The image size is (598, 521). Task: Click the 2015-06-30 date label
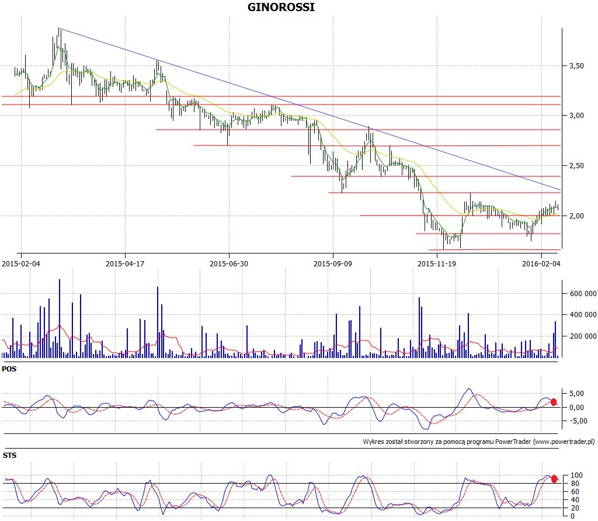(229, 263)
